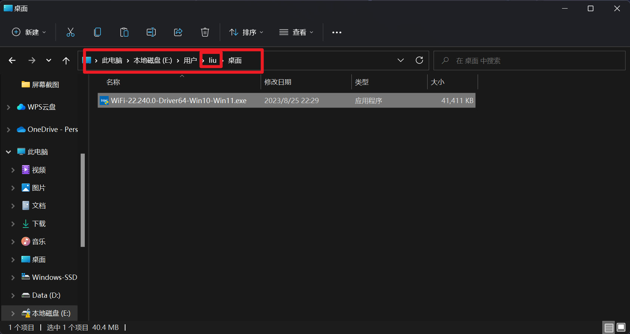Expand the Data (D:) tree node
The height and width of the screenshot is (334, 630).
point(13,296)
